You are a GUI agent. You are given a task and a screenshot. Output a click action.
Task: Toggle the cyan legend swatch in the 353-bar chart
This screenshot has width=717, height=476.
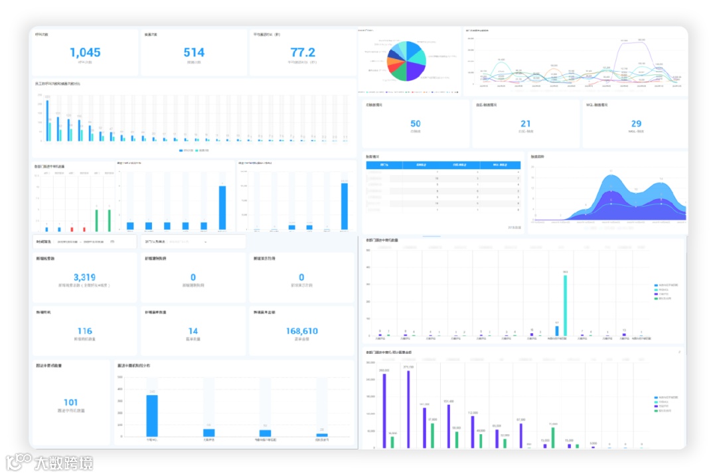(x=656, y=289)
